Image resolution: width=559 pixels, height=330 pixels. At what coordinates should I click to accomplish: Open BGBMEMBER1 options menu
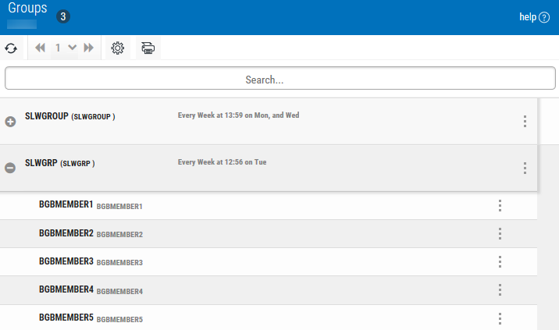500,206
